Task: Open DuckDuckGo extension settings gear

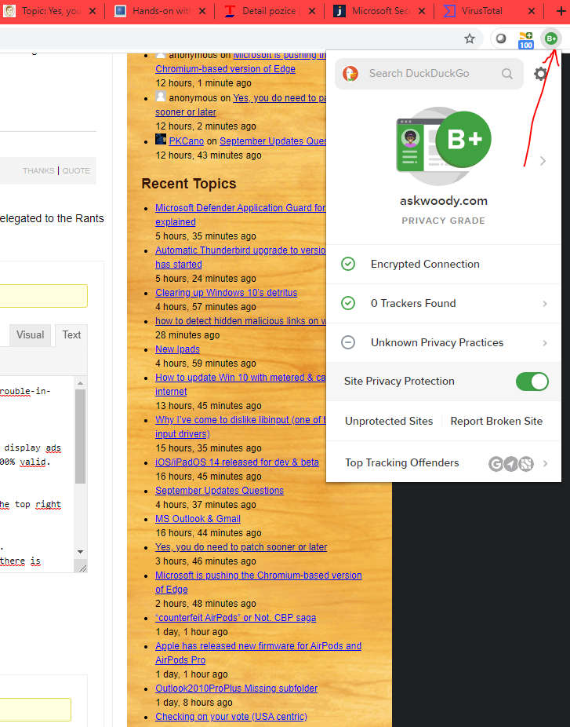Action: pyautogui.click(x=541, y=74)
